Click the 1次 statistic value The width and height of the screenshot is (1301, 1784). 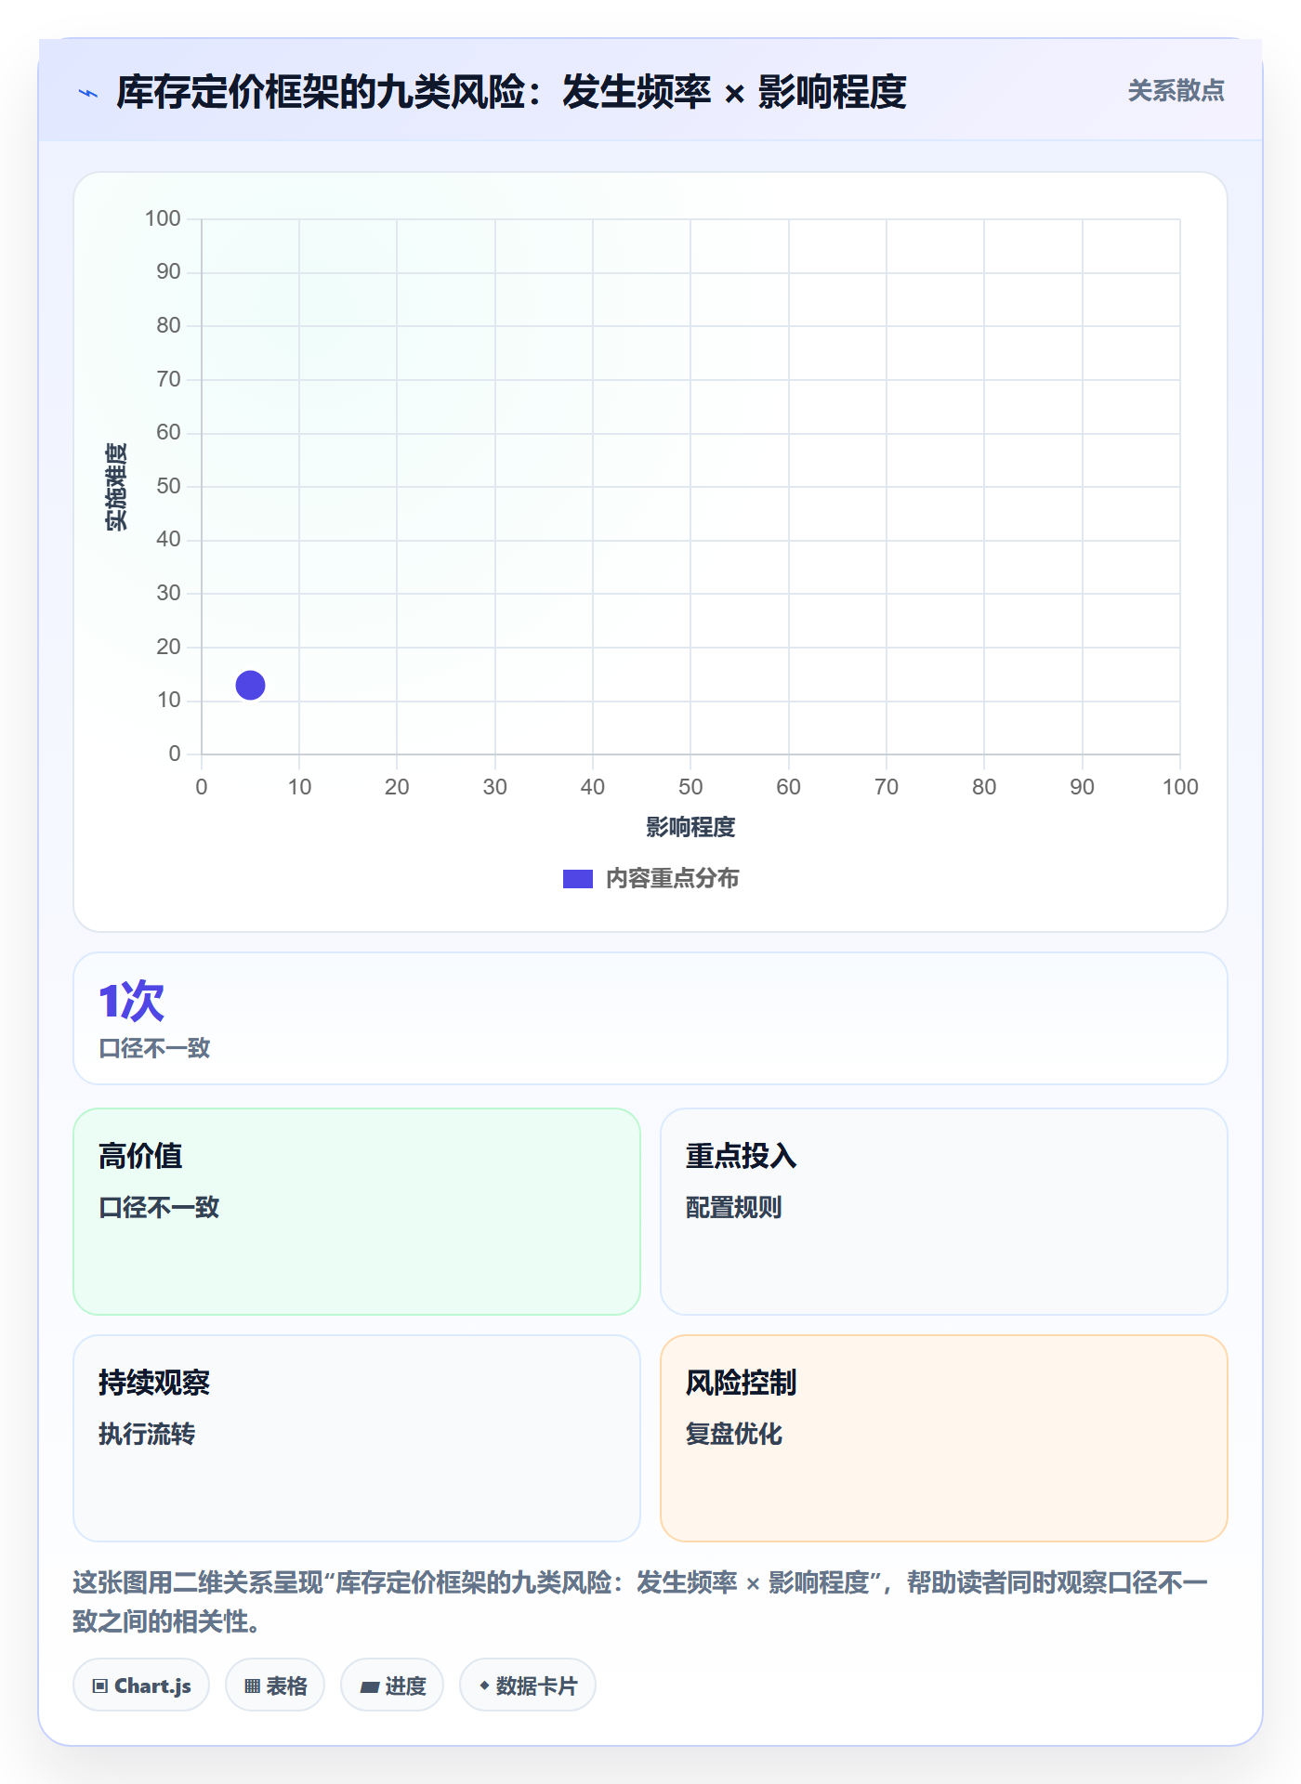tap(131, 1001)
